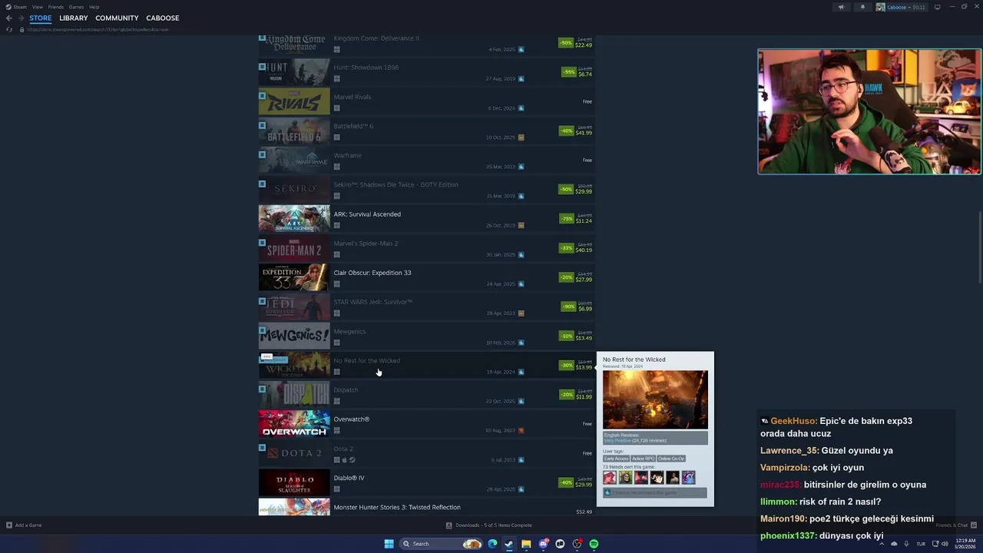Click the Spider-Man 2 capsule thumbnail
The width and height of the screenshot is (983, 553).
pyautogui.click(x=294, y=248)
